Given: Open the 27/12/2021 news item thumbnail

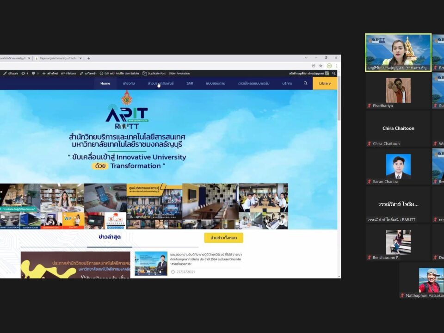Looking at the screenshot, I should pyautogui.click(x=151, y=263).
